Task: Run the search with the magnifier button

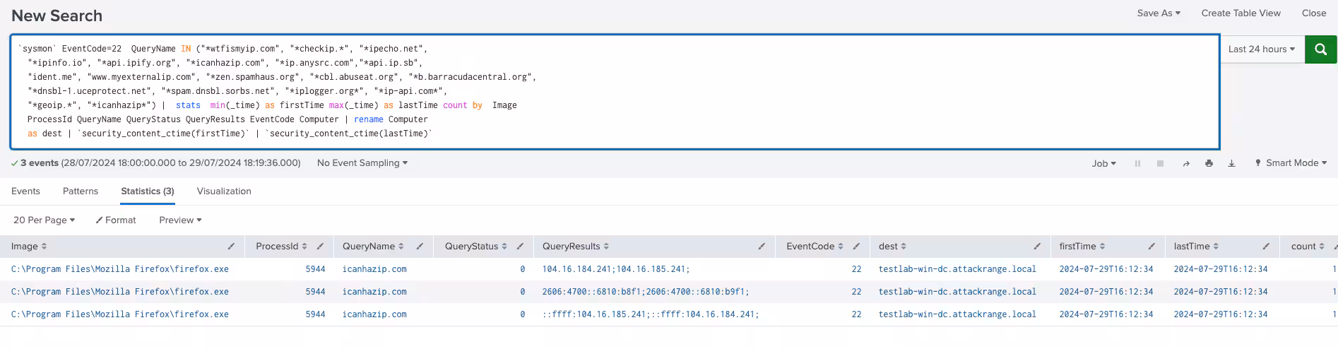Action: (1320, 49)
